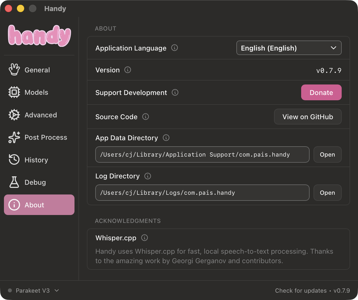The width and height of the screenshot is (358, 300).
Task: Click the Log Directory path field
Action: [x=202, y=193]
